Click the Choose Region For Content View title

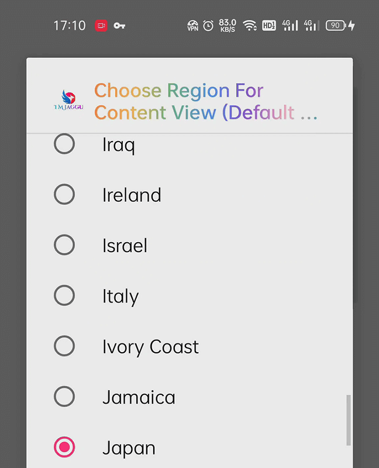tap(206, 101)
